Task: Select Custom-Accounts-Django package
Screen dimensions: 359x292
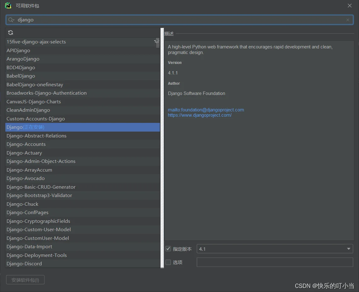Action: tap(82, 119)
